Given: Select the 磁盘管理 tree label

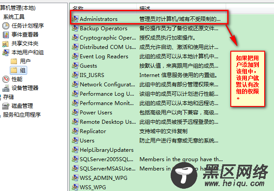Looking at the screenshot, I should click(x=22, y=106).
